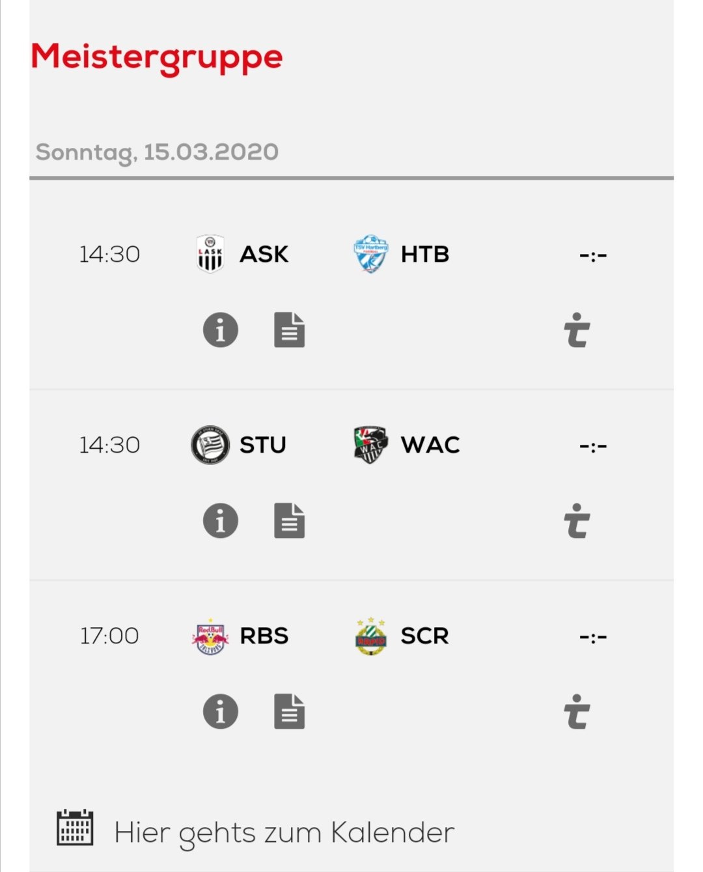Image resolution: width=703 pixels, height=872 pixels.
Task: Click the Meistergruppe heading
Action: pos(157,58)
